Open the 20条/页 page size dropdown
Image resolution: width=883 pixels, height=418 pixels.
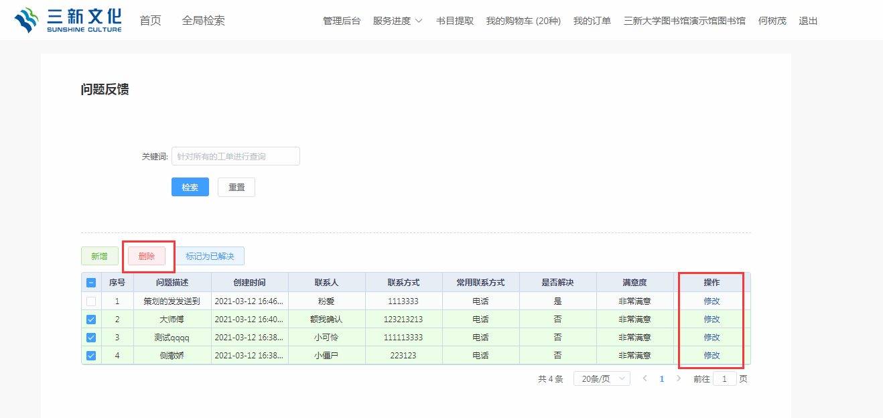tap(602, 378)
